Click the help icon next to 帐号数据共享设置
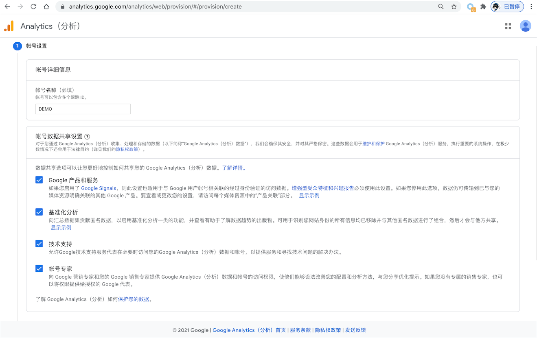 [x=87, y=137]
